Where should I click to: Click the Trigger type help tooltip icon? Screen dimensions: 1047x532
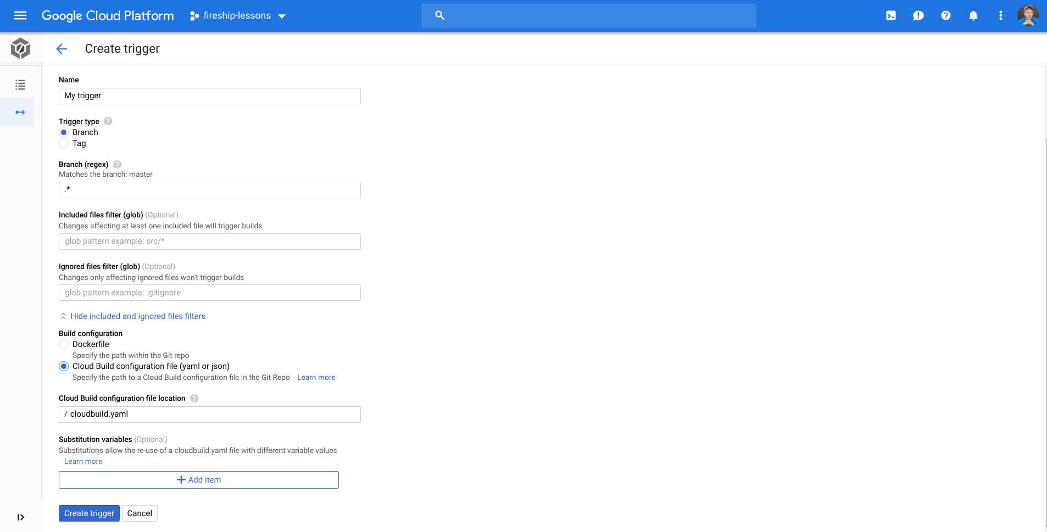(108, 121)
